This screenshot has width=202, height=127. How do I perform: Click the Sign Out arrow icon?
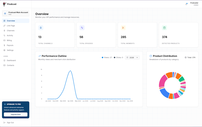pos(5,122)
